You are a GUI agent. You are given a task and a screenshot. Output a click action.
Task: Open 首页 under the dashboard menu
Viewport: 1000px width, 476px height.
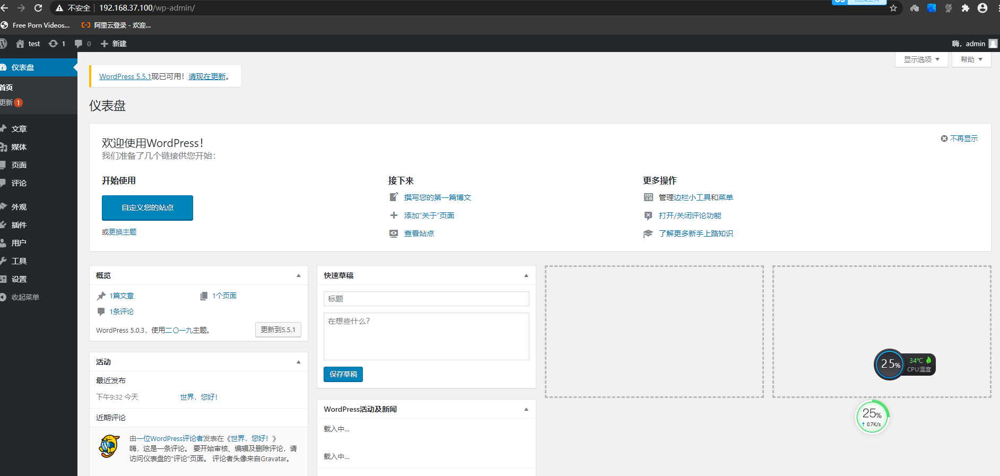[x=6, y=88]
